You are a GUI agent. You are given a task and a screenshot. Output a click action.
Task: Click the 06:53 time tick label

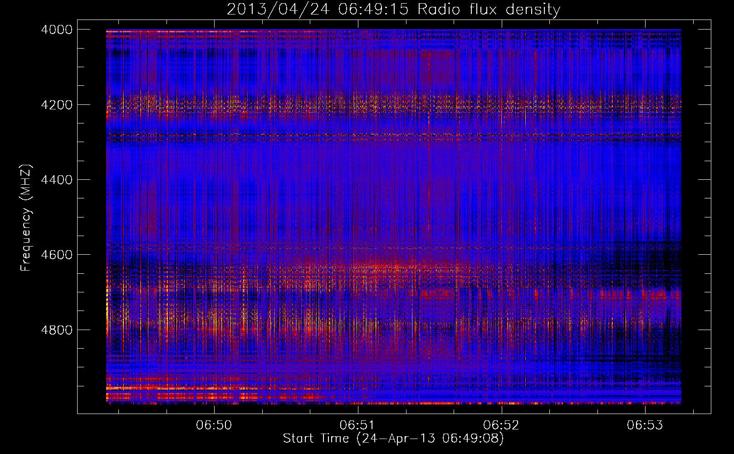(x=645, y=425)
